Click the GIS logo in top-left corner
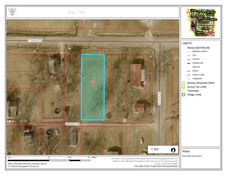The image size is (227, 175). (12, 12)
